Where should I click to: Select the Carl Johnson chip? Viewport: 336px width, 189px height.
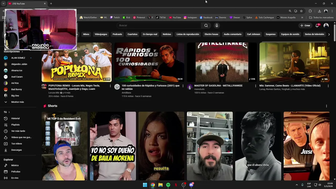(254, 34)
